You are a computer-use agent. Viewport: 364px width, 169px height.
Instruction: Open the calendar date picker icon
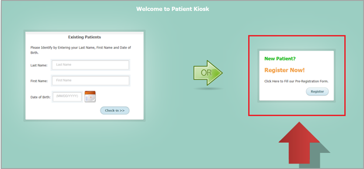(x=90, y=97)
